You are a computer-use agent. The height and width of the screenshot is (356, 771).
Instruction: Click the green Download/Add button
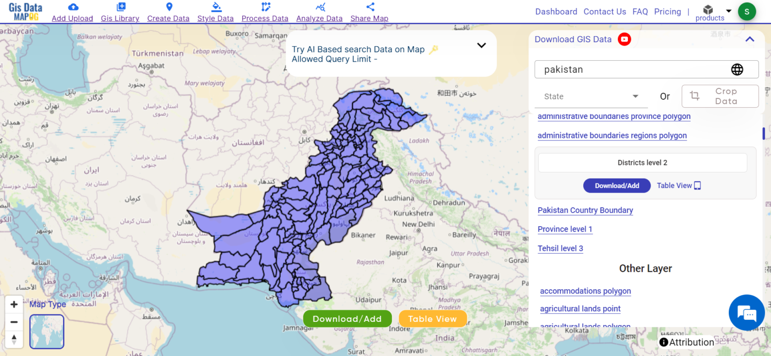click(x=347, y=318)
